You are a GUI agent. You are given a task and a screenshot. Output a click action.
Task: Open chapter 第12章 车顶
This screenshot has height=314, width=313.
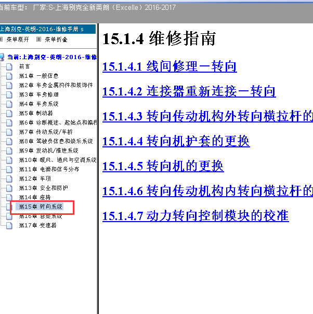point(35,179)
